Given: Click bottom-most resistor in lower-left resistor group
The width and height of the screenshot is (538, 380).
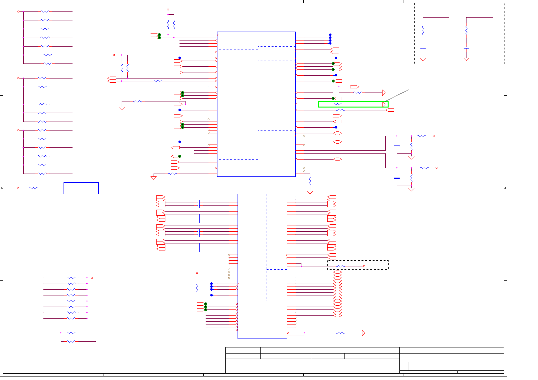Looking at the screenshot, I should coord(71,341).
